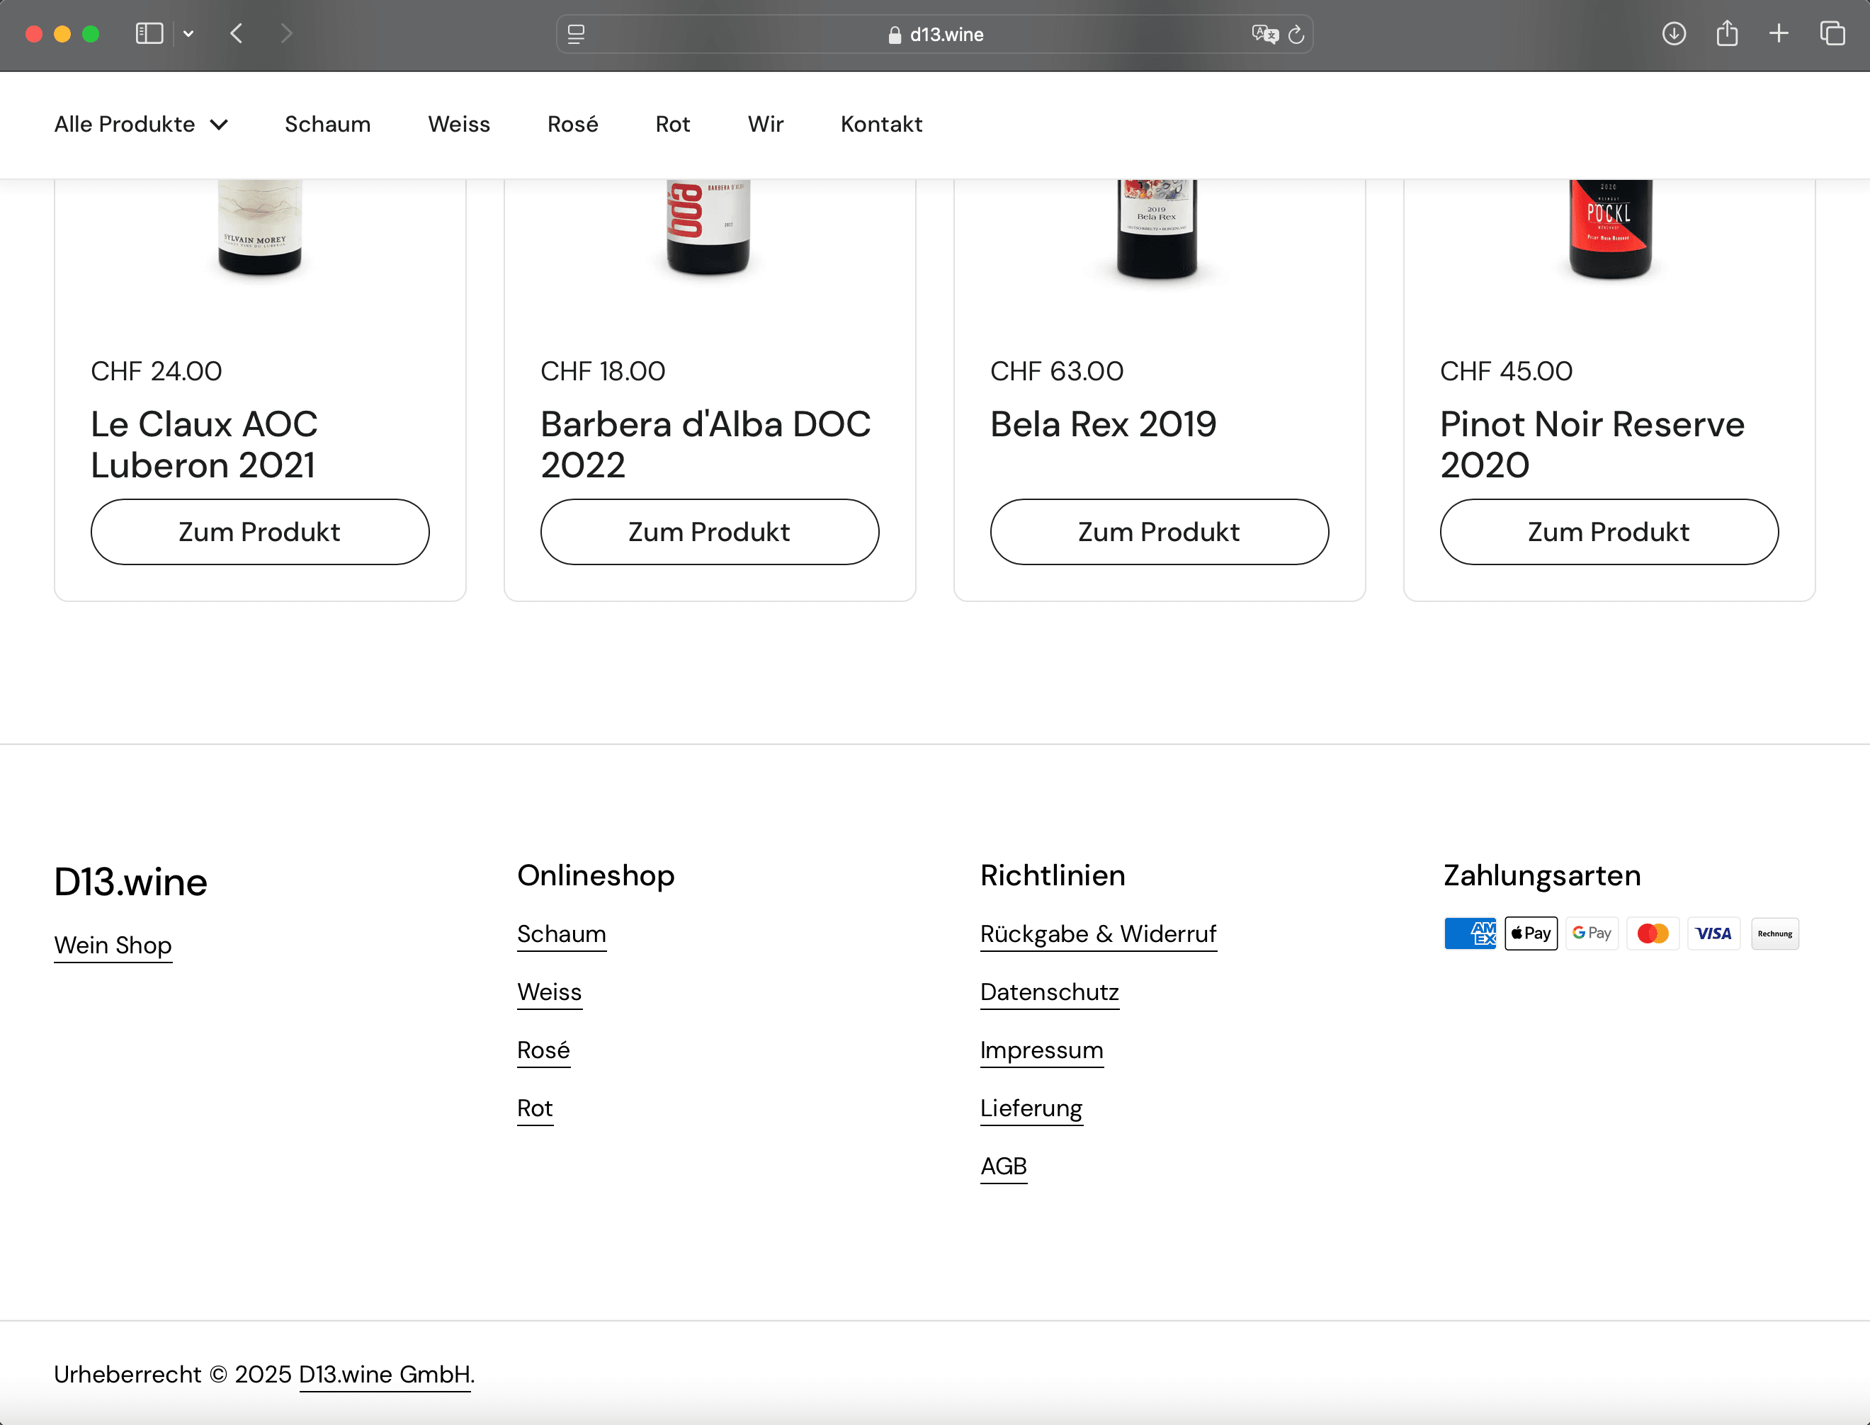Open the downloads icon
Viewport: 1870px width, 1425px height.
pyautogui.click(x=1673, y=34)
